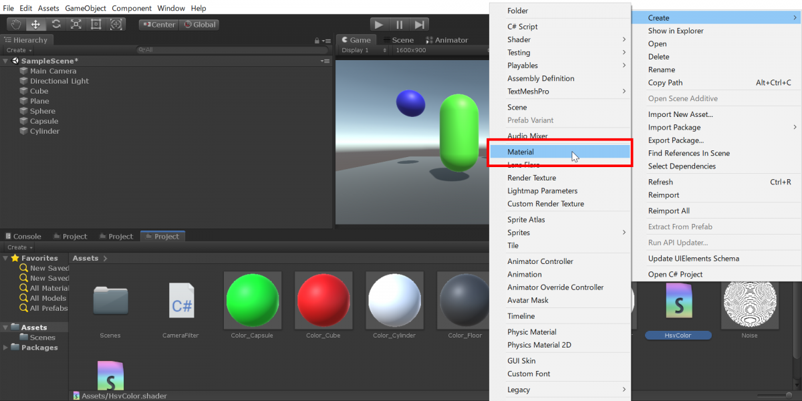Click the Step frame button
The width and height of the screenshot is (802, 401).
click(x=419, y=24)
